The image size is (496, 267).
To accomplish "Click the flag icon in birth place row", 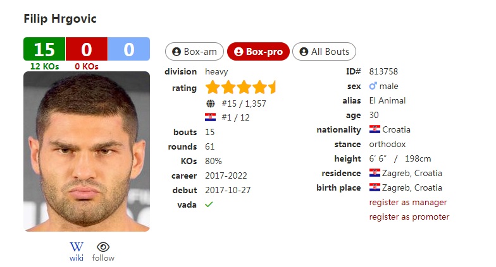I will pyautogui.click(x=375, y=187).
